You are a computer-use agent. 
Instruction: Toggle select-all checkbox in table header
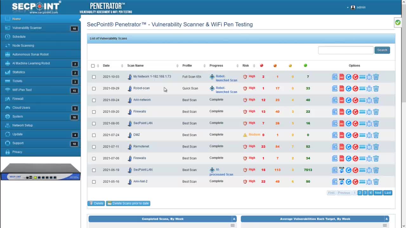pyautogui.click(x=93, y=66)
